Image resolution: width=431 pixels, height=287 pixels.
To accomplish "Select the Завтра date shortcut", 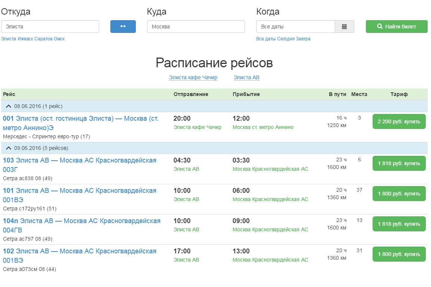I will [303, 39].
